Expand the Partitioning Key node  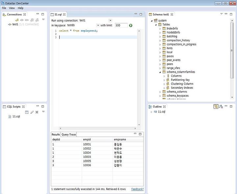[164, 80]
